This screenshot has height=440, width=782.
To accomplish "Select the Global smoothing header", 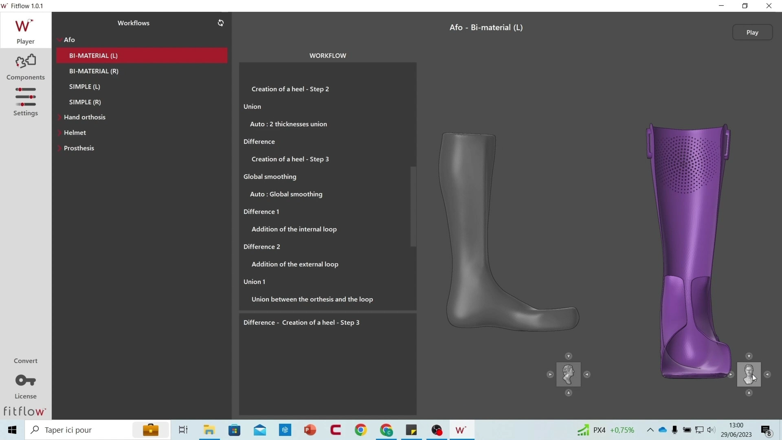I will [x=270, y=176].
